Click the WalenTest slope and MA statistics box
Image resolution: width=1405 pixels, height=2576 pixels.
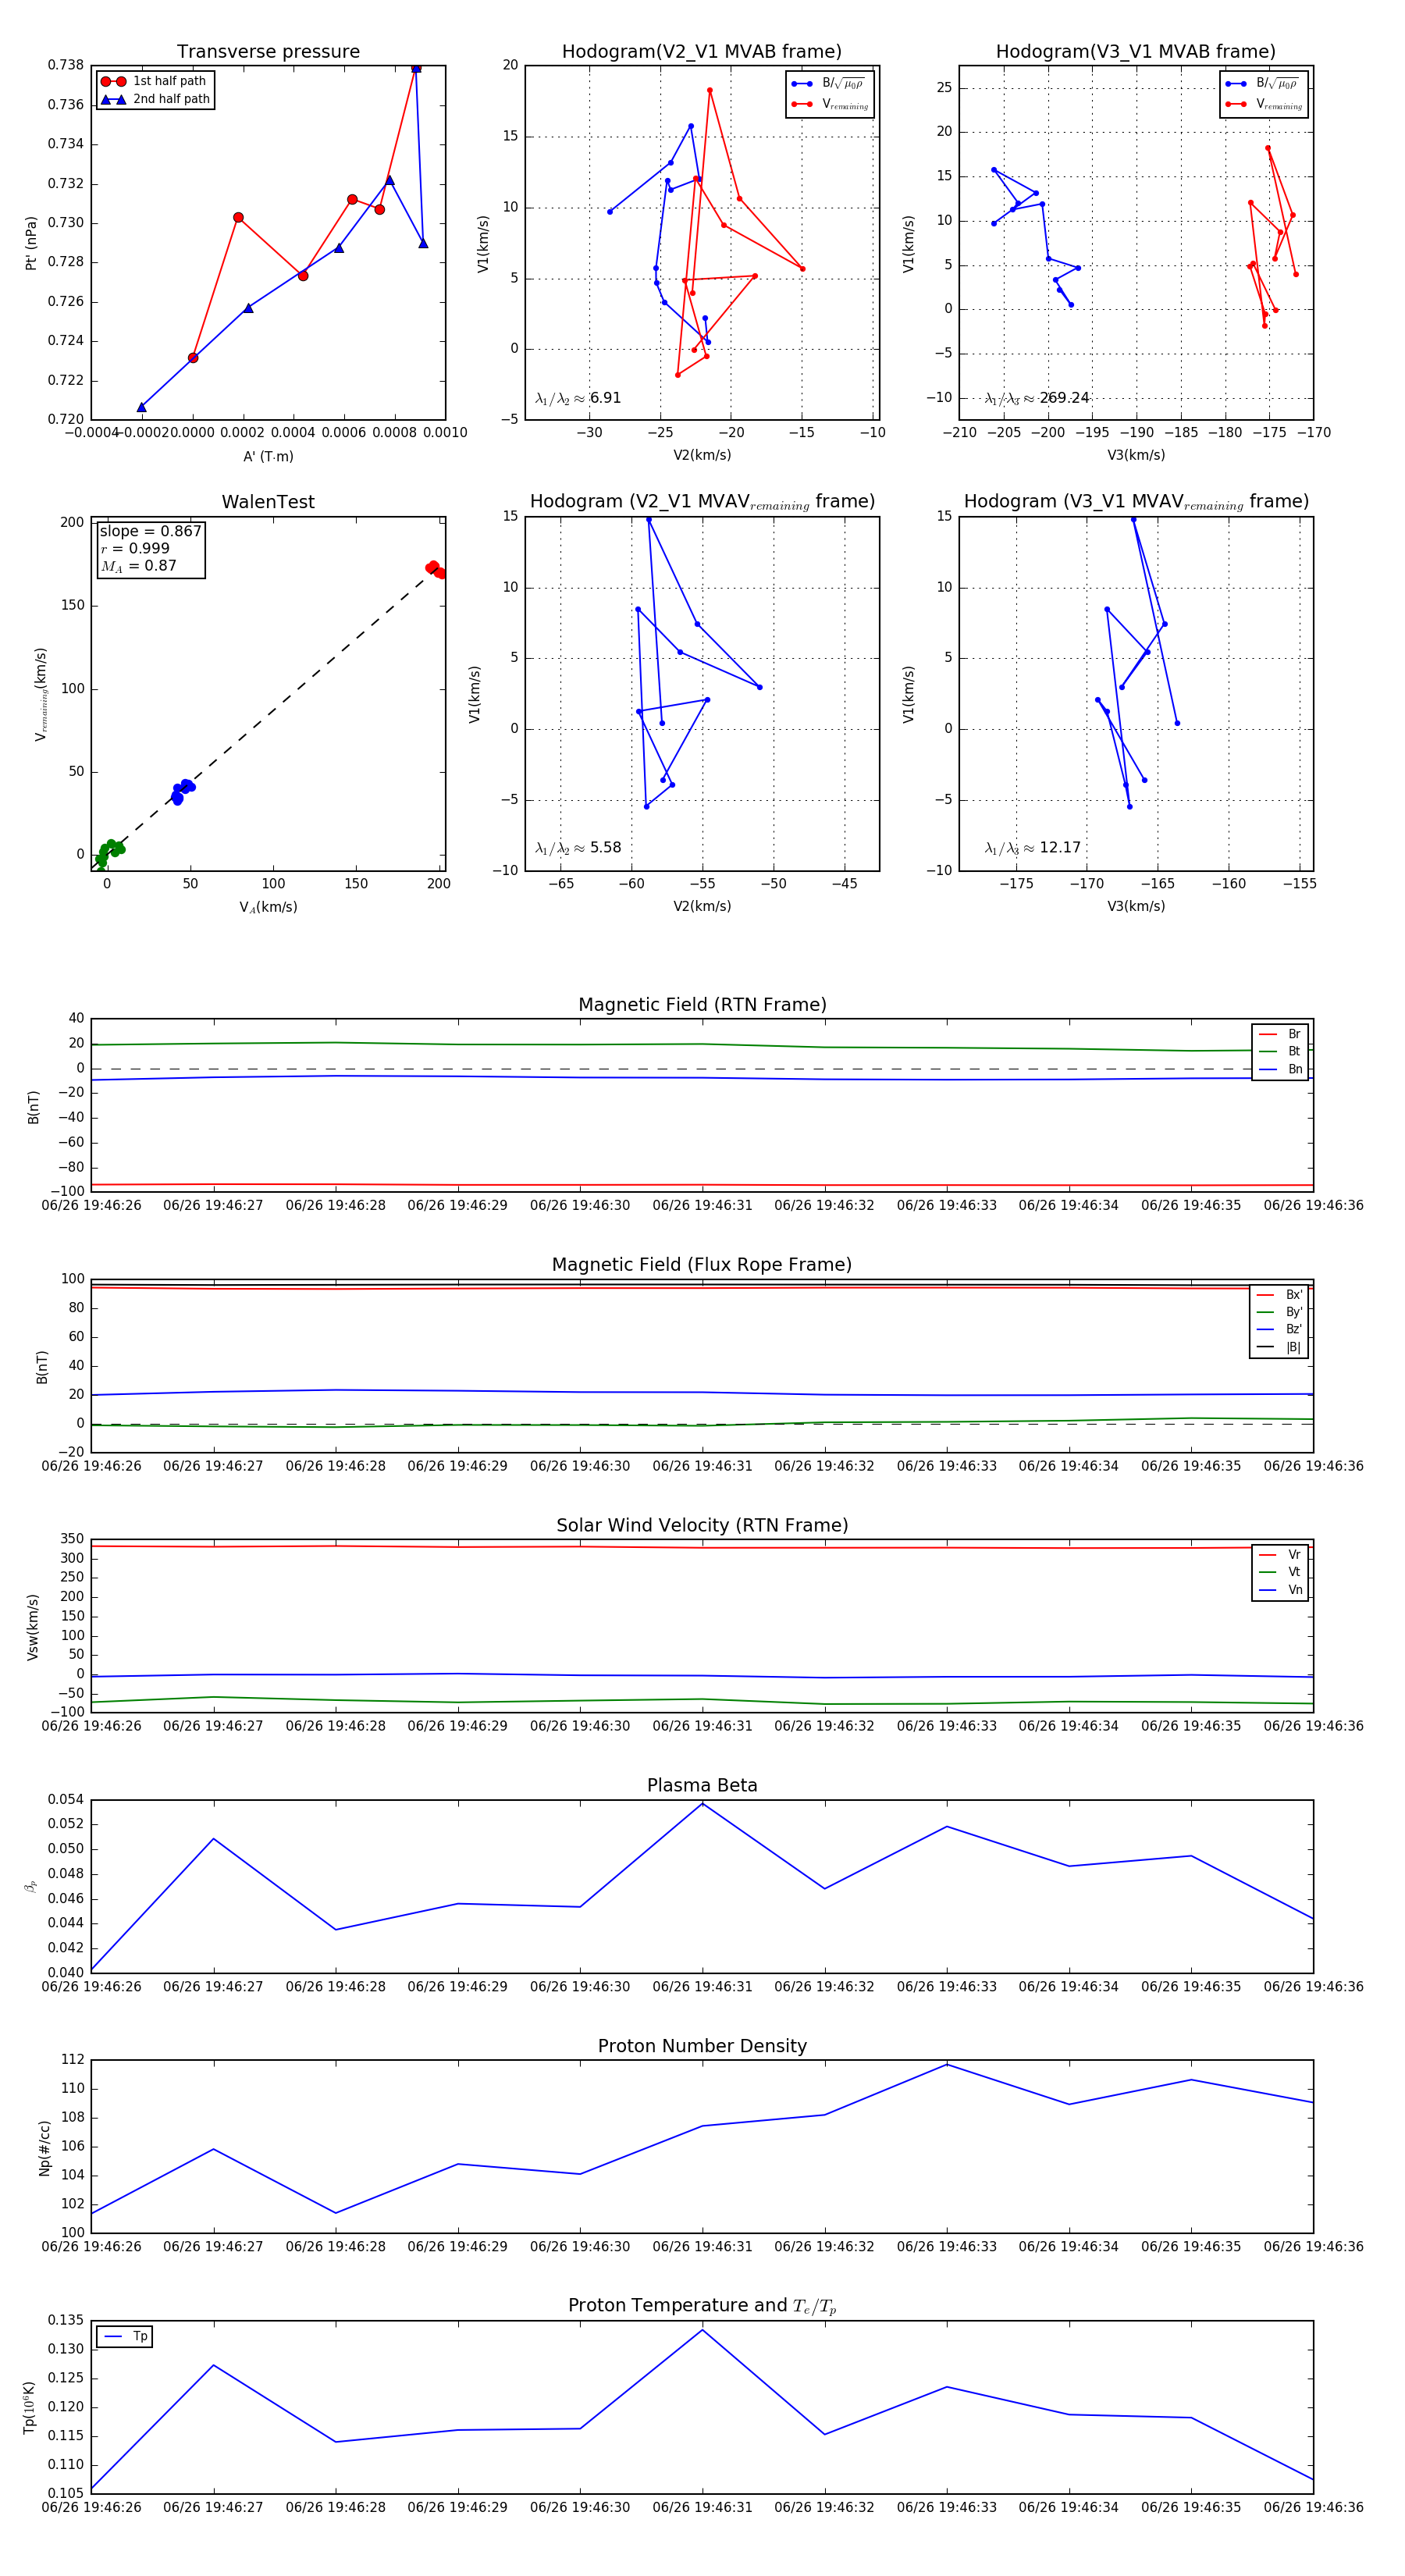tap(150, 548)
